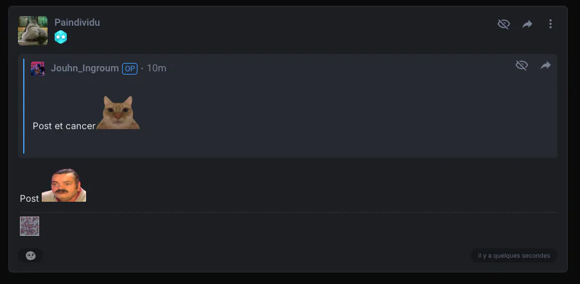The height and width of the screenshot is (284, 580).
Task: Click the blue quote bar
Action: tap(24, 106)
